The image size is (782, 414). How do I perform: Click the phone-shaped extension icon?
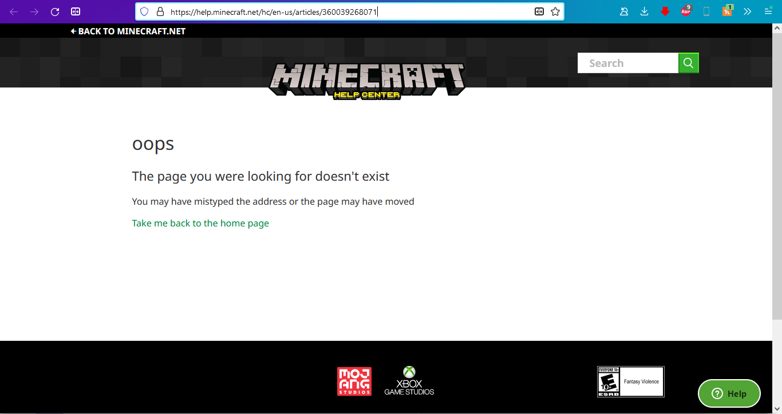[706, 11]
